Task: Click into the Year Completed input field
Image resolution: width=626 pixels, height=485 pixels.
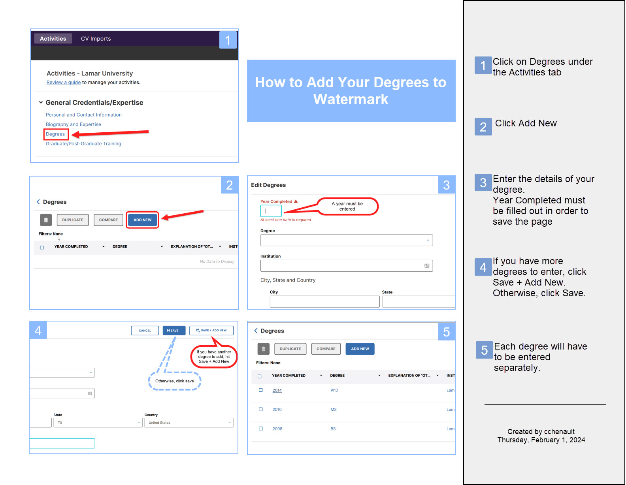Action: pyautogui.click(x=271, y=211)
